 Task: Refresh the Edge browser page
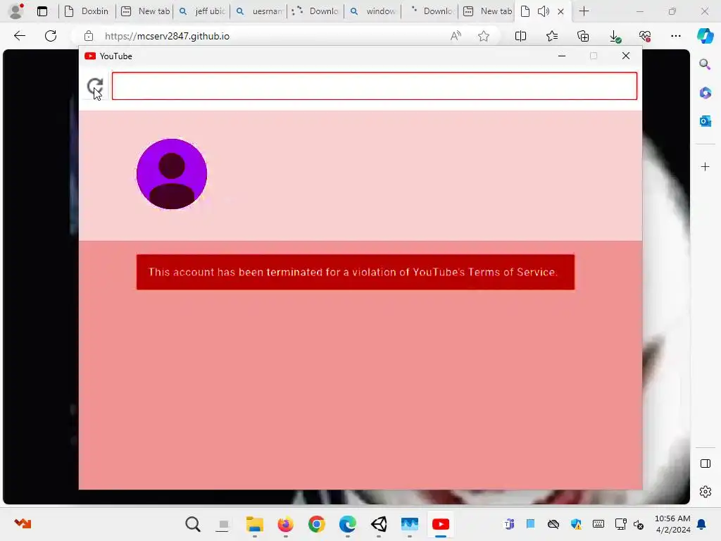(x=51, y=36)
